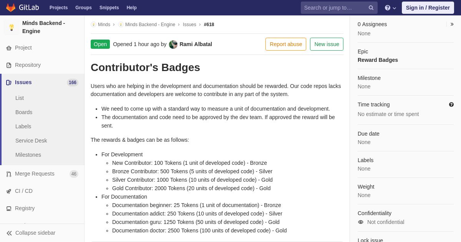This screenshot has width=461, height=242.
Task: Click the Documentation doctor: 2500 Tokens line
Action: click(199, 230)
